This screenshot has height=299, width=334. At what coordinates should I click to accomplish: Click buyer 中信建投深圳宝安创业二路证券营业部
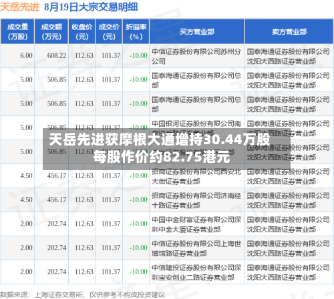click(196, 272)
